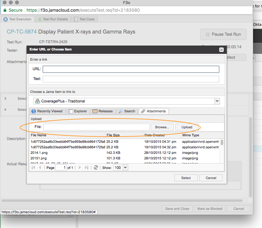Switch to the Recently Viewed tab
The height and width of the screenshot is (228, 262).
click(47, 111)
